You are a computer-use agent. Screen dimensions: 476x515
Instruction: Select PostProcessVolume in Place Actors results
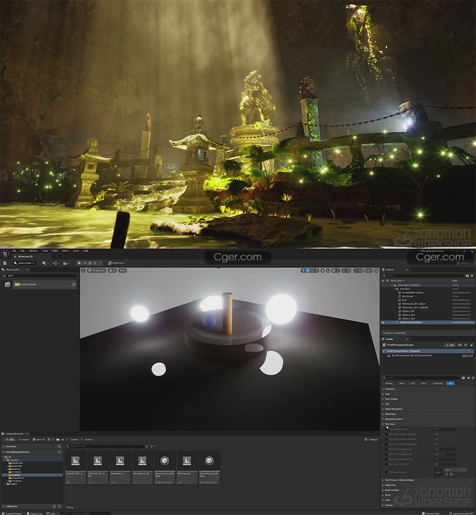(45, 285)
